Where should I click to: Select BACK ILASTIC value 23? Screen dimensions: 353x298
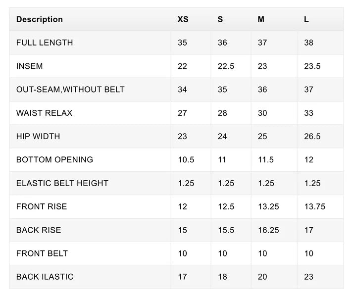click(x=308, y=277)
